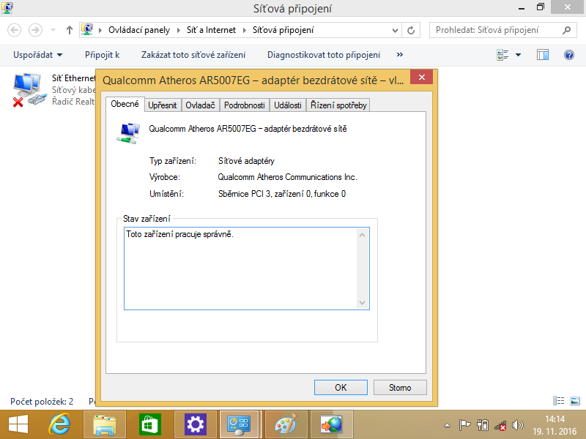This screenshot has height=439, width=586.
Task: Click the Forward navigation arrow
Action: tap(35, 30)
